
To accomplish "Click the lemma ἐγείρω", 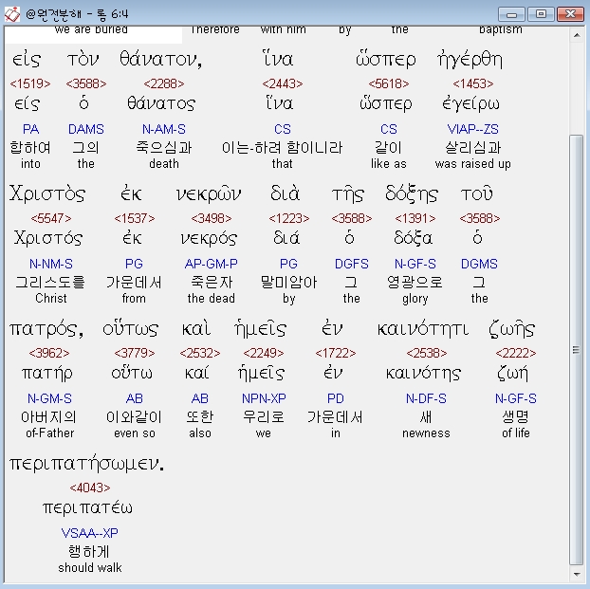I will click(x=470, y=103).
